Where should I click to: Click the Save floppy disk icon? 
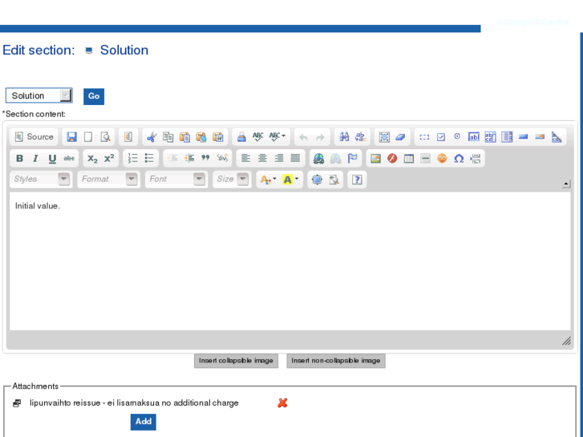(71, 137)
